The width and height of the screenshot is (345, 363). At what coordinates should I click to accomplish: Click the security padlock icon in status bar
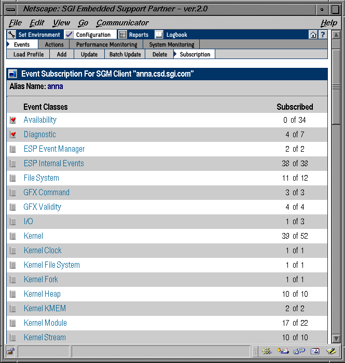click(x=11, y=351)
